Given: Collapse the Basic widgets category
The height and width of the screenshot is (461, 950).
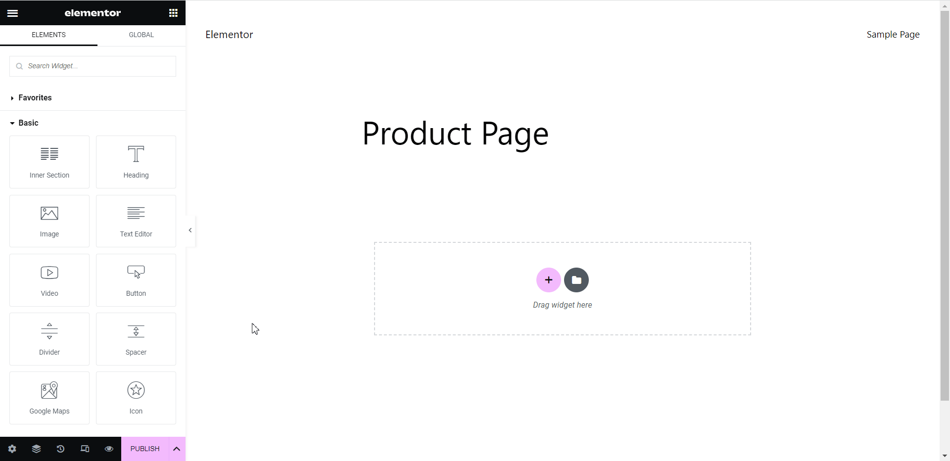Looking at the screenshot, I should (28, 123).
